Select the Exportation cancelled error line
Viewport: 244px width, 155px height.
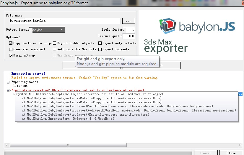point(78,90)
